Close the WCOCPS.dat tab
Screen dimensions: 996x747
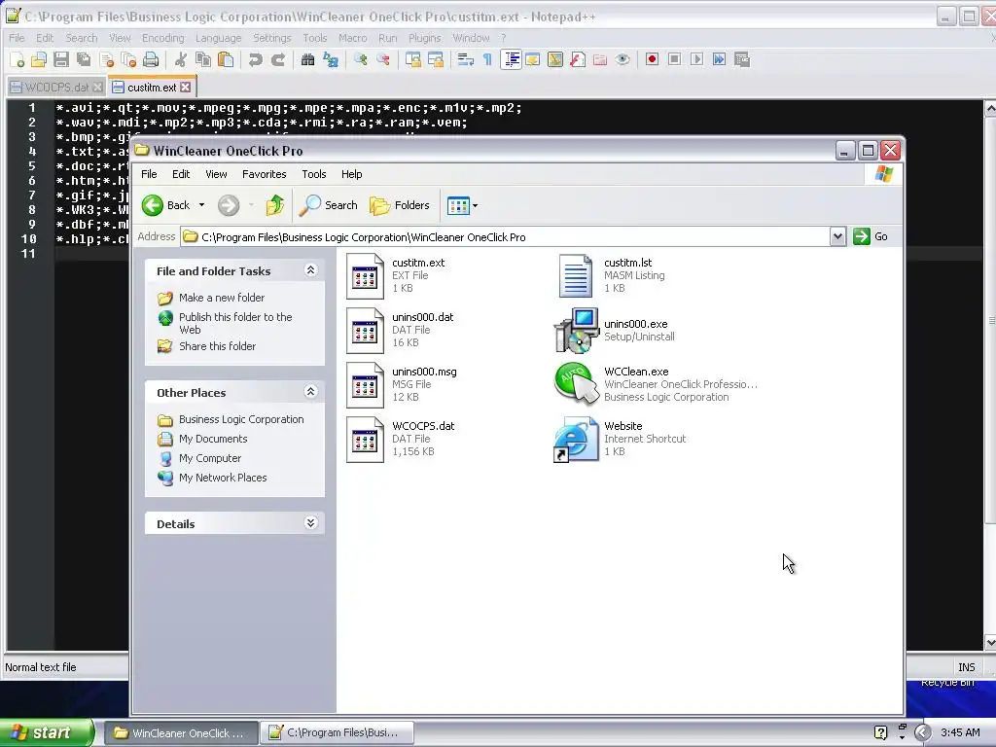tap(97, 87)
